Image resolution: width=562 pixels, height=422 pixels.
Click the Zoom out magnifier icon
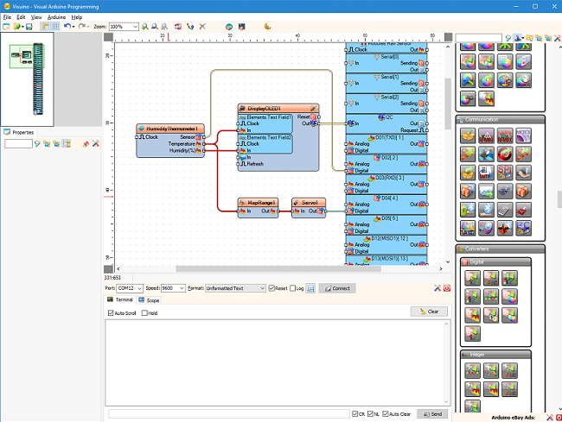pos(155,27)
